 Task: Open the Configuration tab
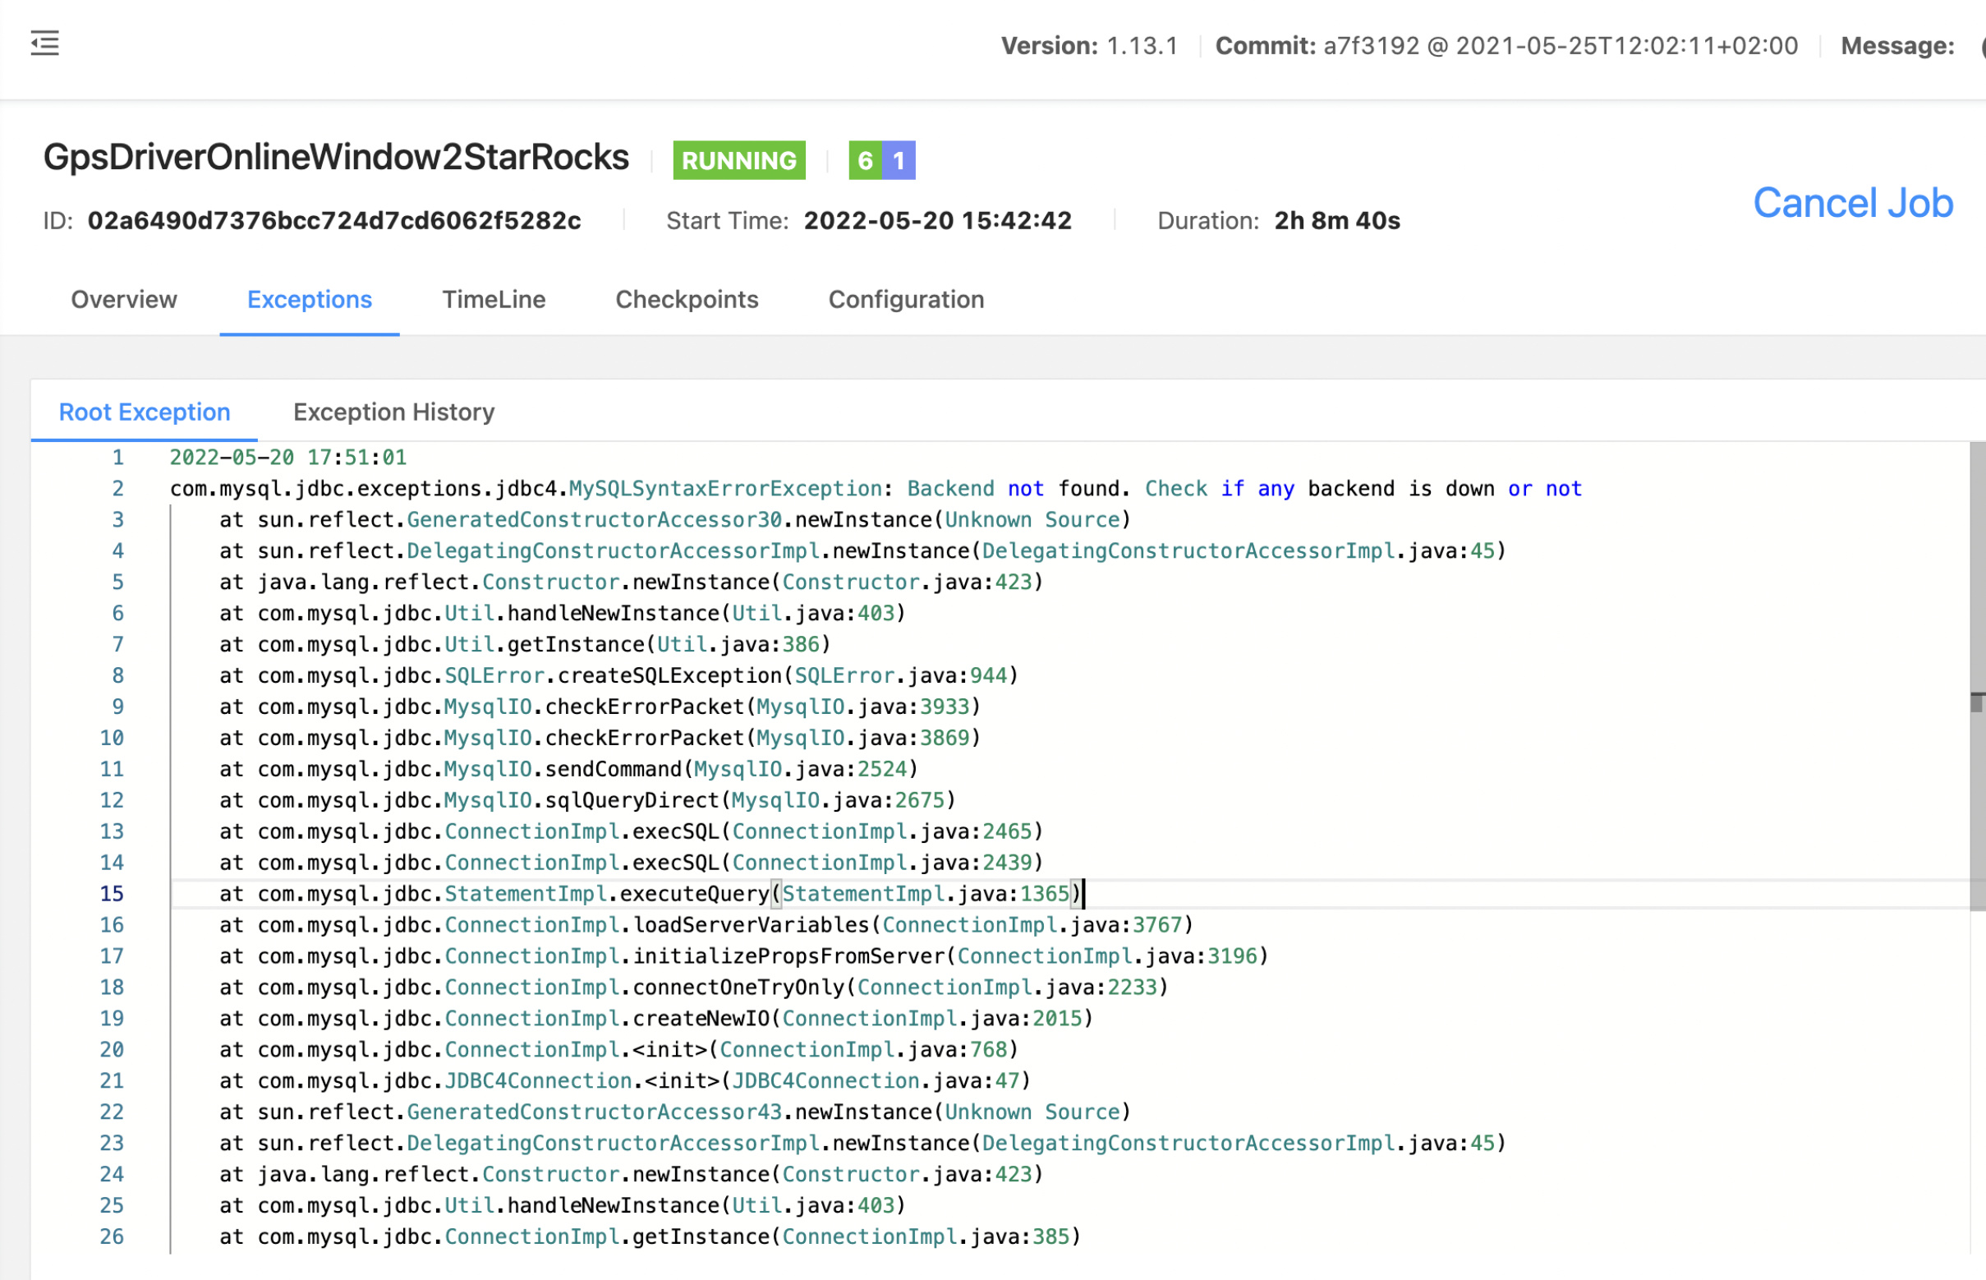click(x=906, y=299)
